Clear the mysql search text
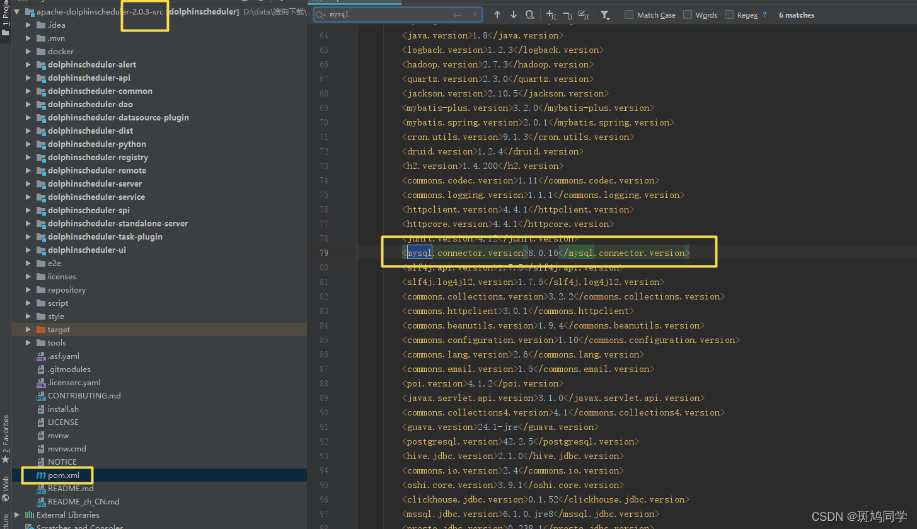The image size is (917, 529). (475, 15)
